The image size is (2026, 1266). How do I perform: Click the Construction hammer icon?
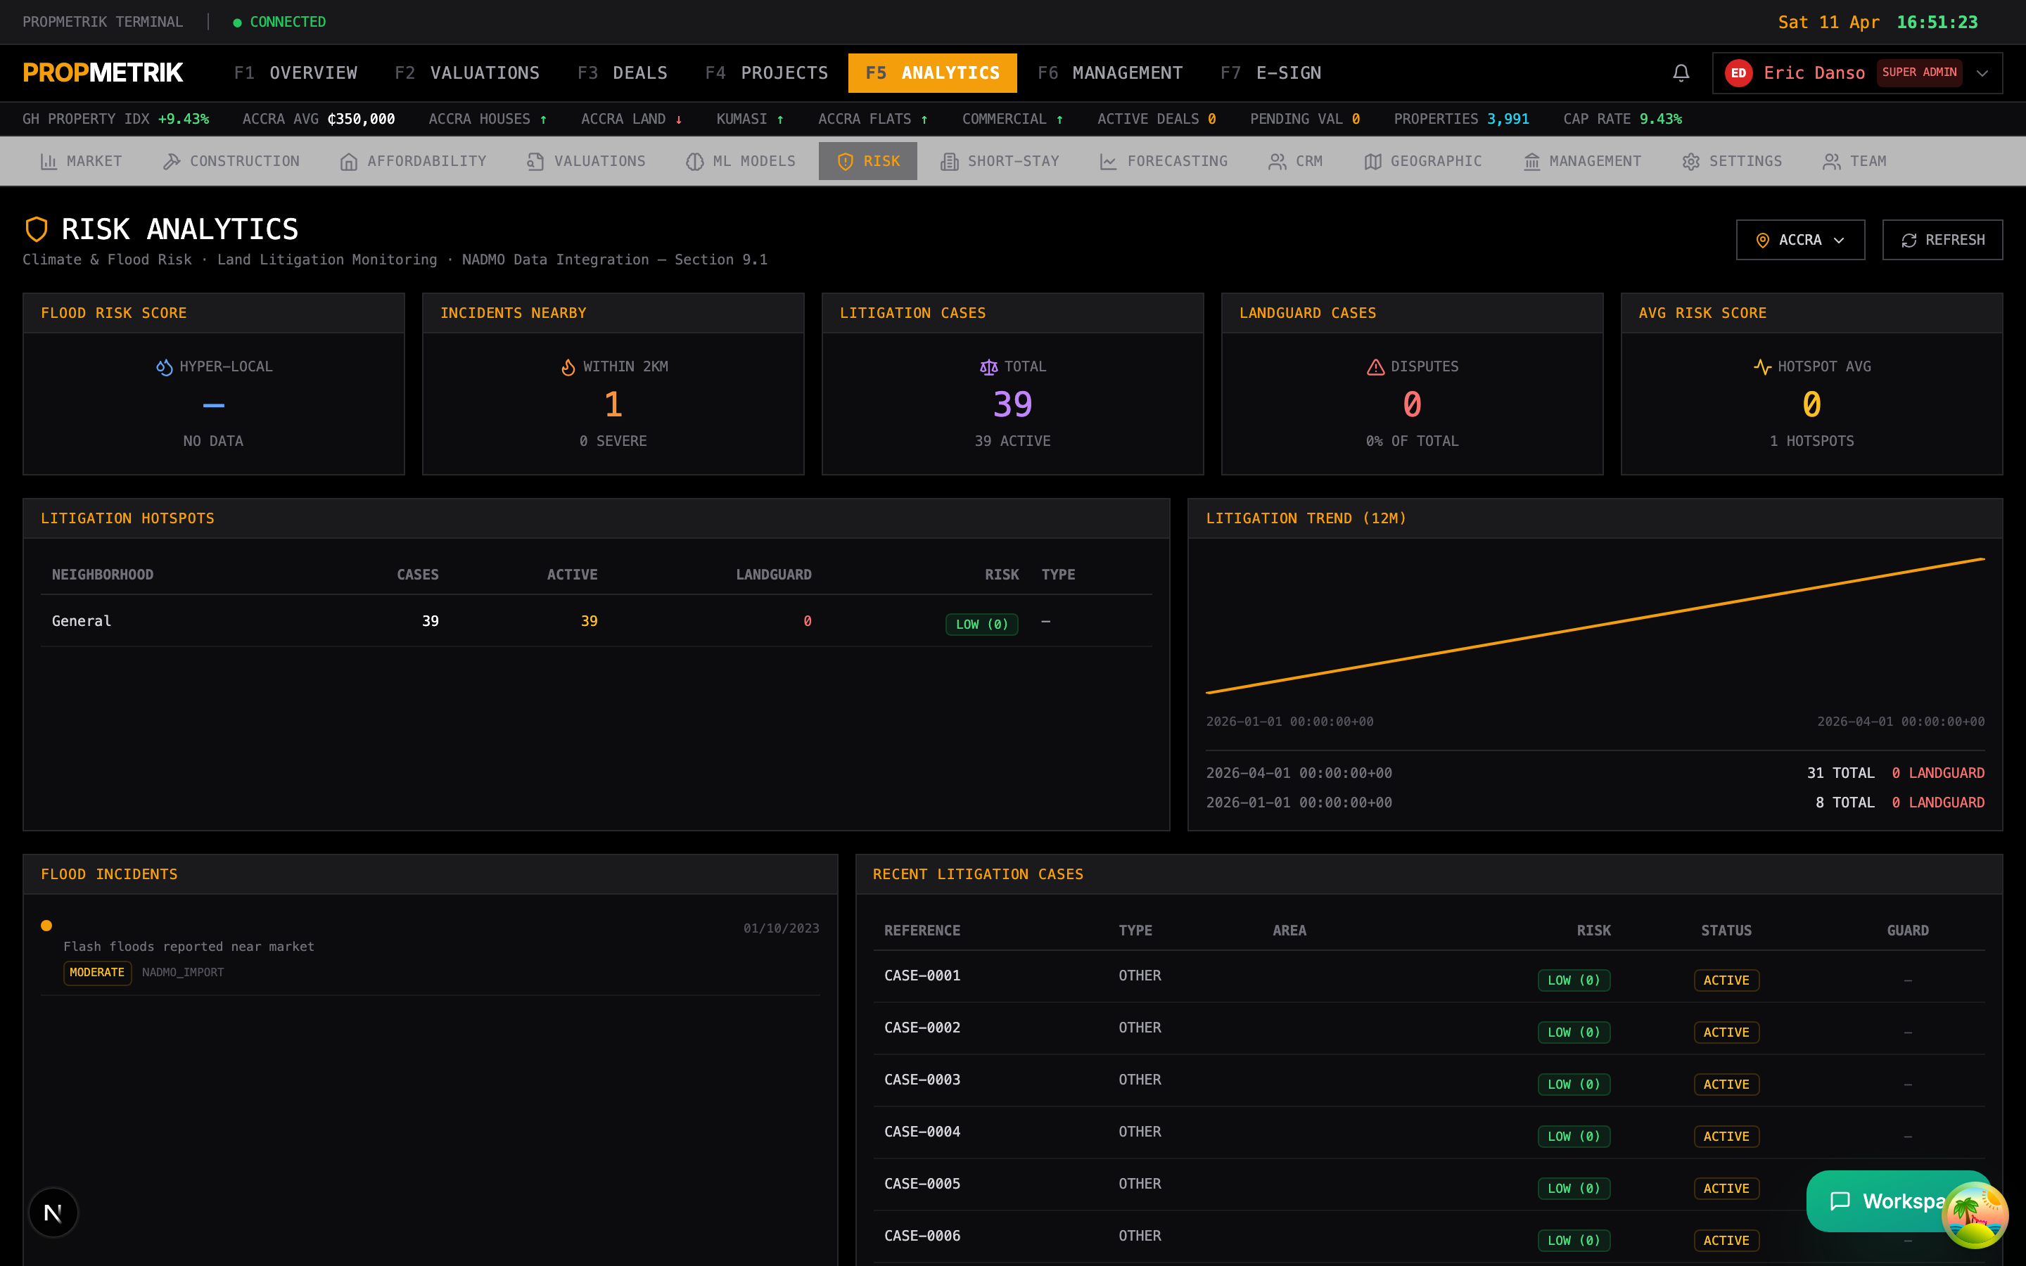(172, 162)
